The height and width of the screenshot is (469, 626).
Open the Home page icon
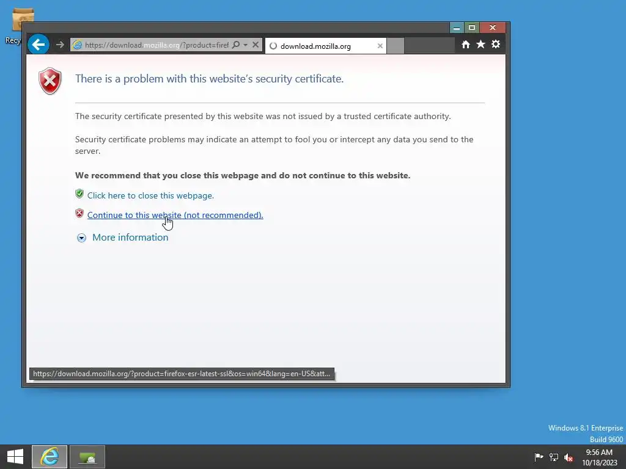click(465, 45)
